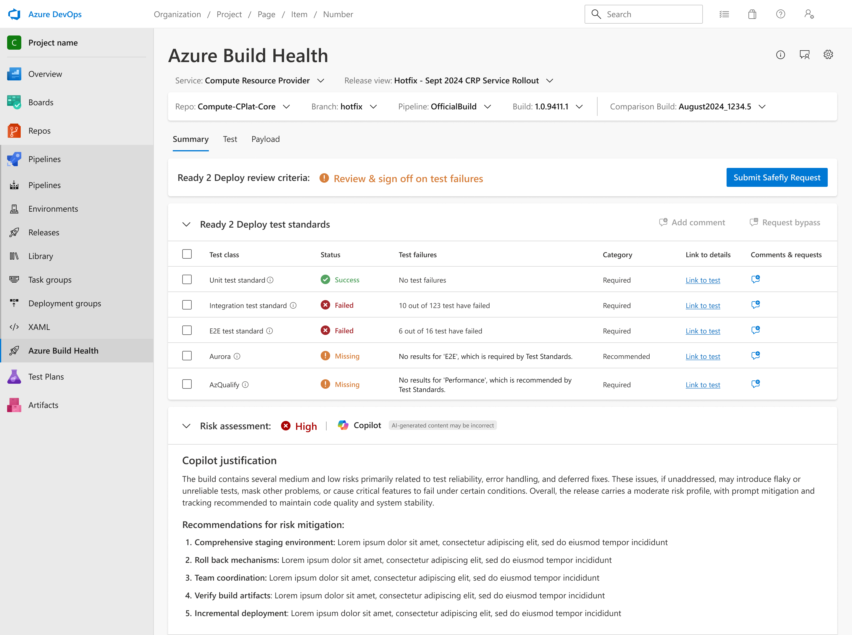Click info icon next to AzQualify

(246, 384)
